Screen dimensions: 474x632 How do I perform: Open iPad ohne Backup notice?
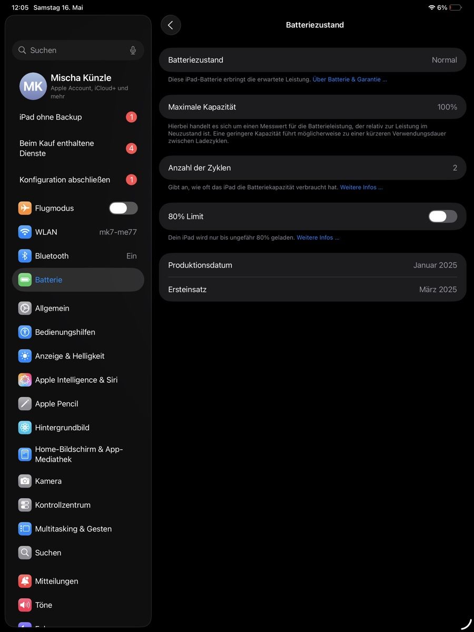pos(78,117)
